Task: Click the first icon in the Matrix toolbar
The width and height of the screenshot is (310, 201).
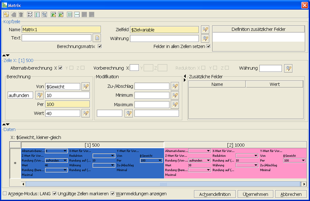Action: (6, 14)
